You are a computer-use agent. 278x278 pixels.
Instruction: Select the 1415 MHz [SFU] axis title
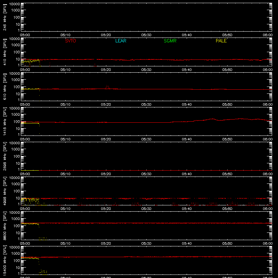[x=5, y=121]
